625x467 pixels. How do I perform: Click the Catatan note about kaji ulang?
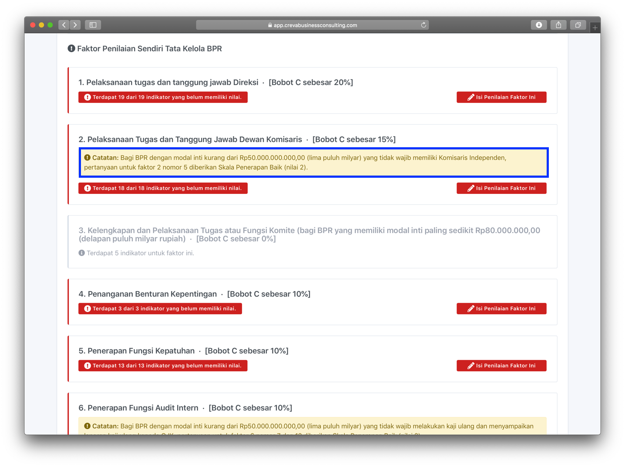pyautogui.click(x=312, y=426)
